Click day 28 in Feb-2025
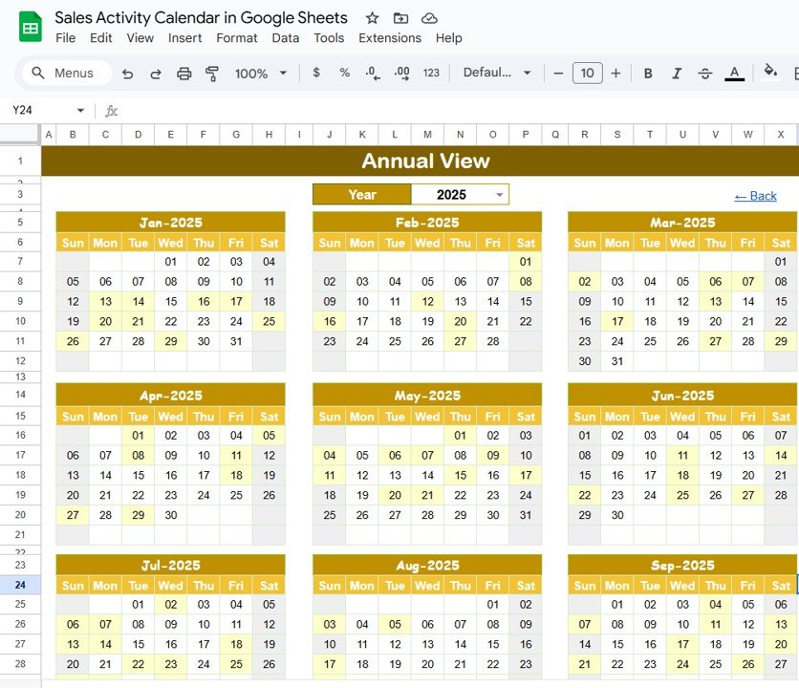This screenshot has width=799, height=688. click(x=493, y=341)
